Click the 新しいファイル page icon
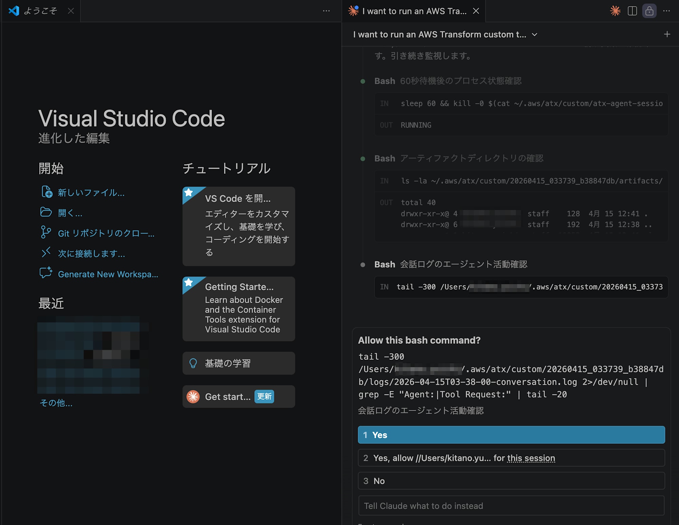 [x=47, y=192]
